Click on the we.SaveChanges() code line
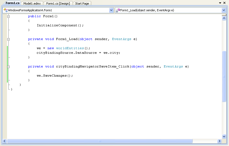229x146 pixels. 55,76
